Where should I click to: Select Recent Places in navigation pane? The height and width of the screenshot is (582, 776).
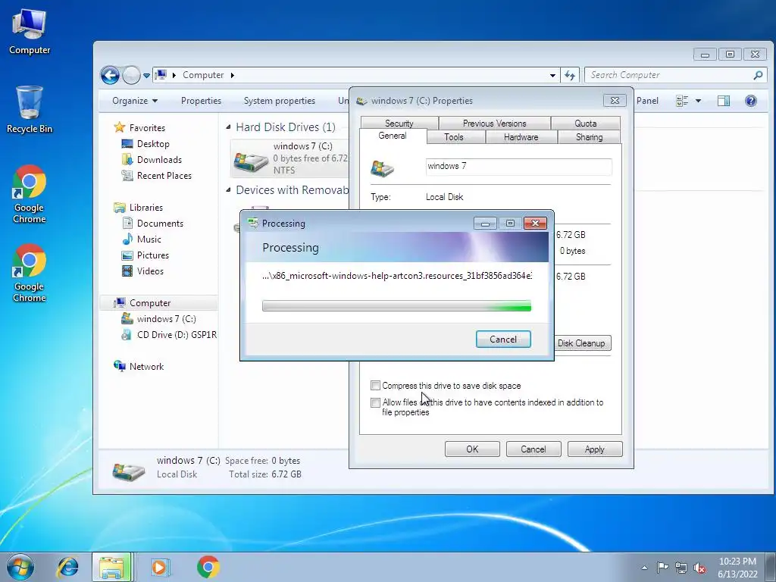tap(164, 176)
